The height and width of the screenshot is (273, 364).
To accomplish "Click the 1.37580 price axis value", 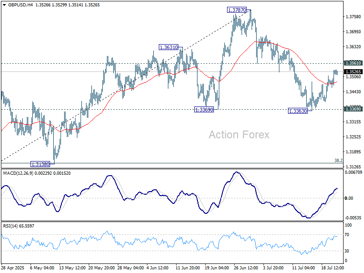I will pyautogui.click(x=354, y=17).
